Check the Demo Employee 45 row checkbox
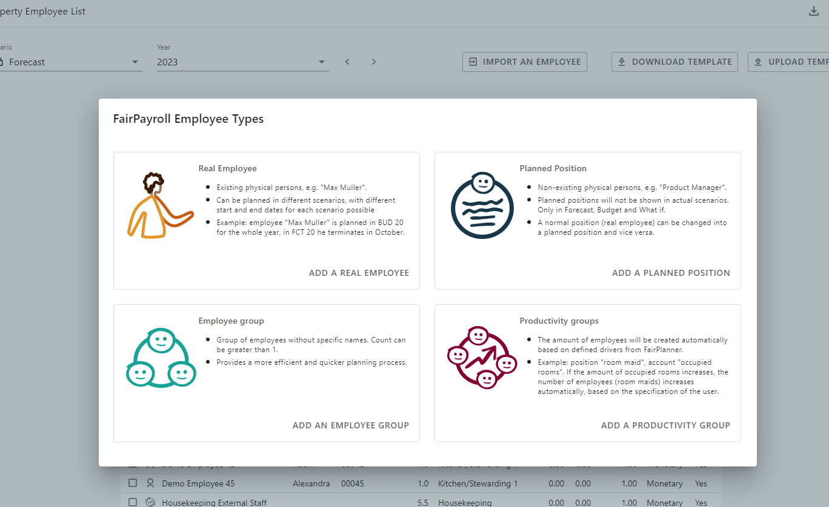 pyautogui.click(x=133, y=483)
